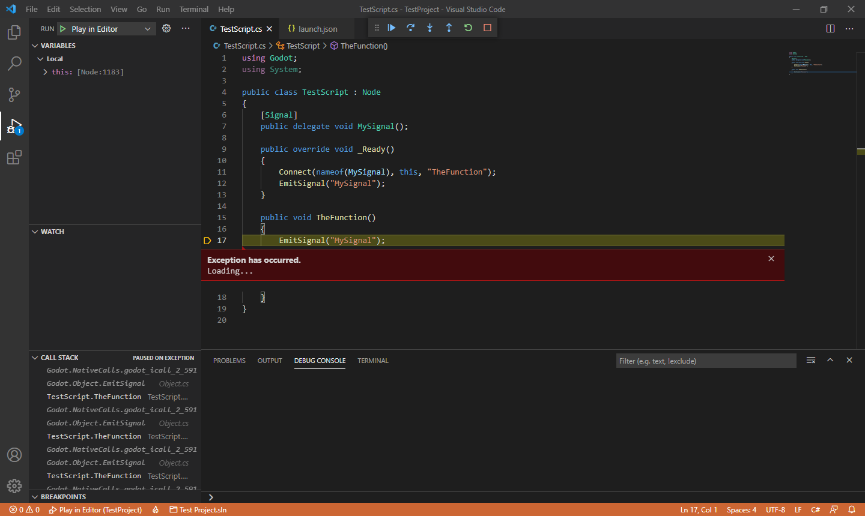The width and height of the screenshot is (865, 516).
Task: Select the DEBUG CONSOLE panel tab
Action: tap(320, 361)
